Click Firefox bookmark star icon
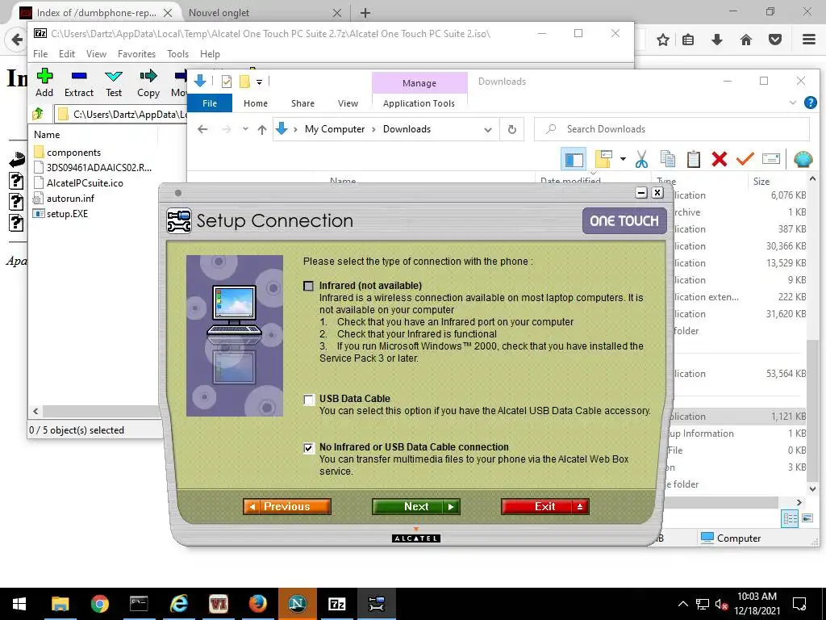 [x=663, y=40]
